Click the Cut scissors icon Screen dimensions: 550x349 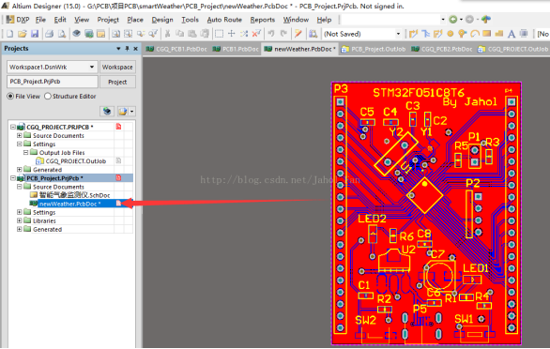[x=168, y=34]
